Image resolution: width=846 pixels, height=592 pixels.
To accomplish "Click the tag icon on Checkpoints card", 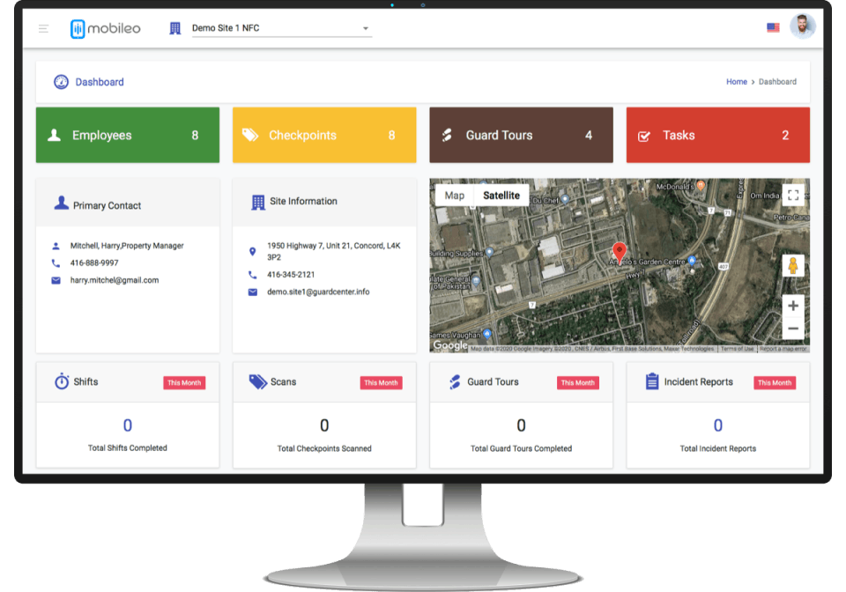I will [x=249, y=135].
